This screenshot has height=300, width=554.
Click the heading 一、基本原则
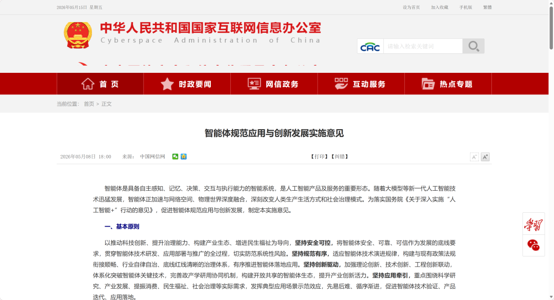[x=122, y=227]
